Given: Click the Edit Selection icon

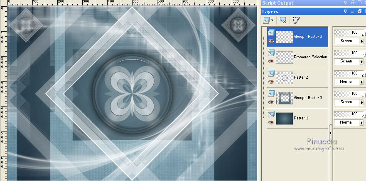Looking at the screenshot, I should 297,20.
